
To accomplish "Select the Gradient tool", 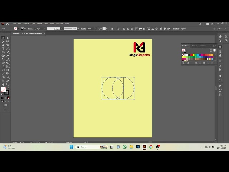I will coord(8,70).
